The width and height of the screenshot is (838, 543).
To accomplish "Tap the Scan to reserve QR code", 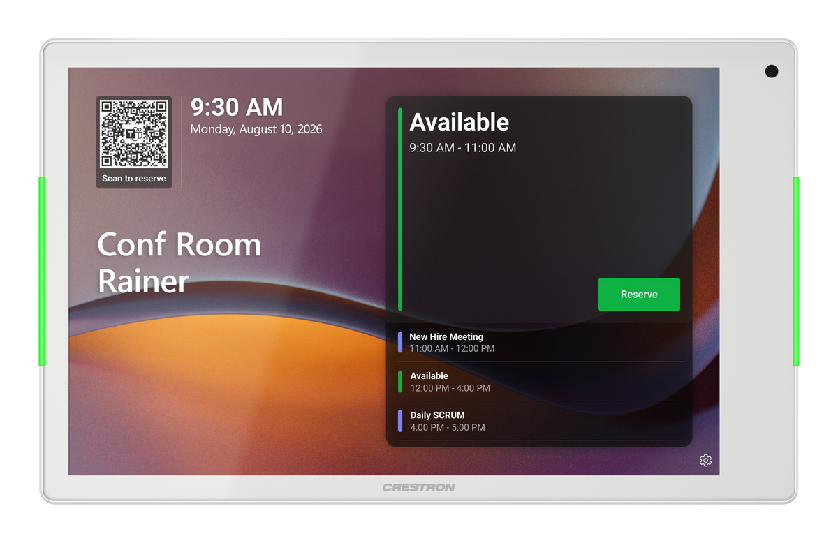I will (134, 134).
